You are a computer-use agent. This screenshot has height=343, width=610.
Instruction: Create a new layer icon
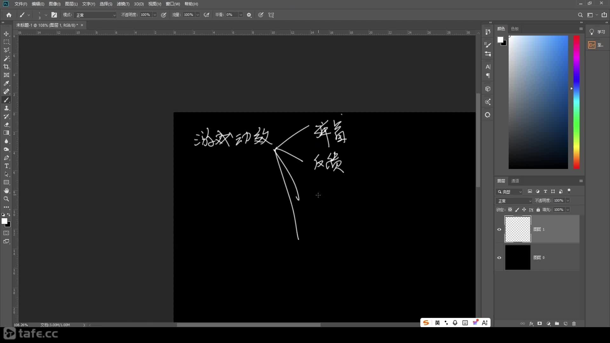[566, 324]
